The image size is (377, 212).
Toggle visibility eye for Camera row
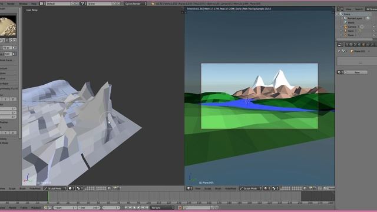click(374, 26)
